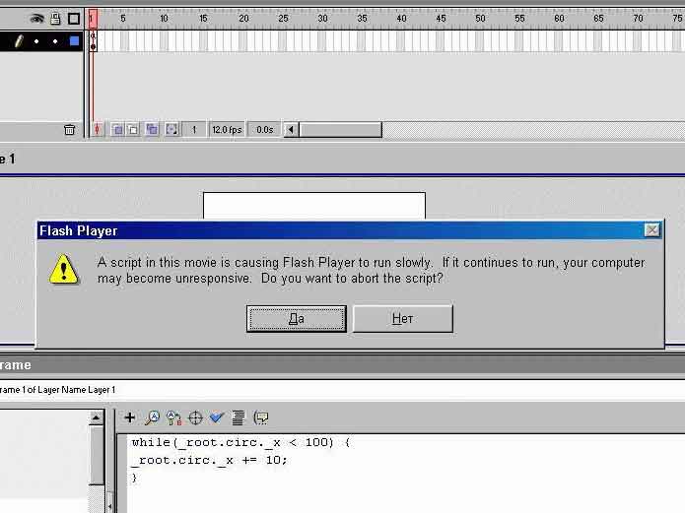Toggle the layer's lock dot
Screen dimensions: 685x513
pyautogui.click(x=55, y=41)
